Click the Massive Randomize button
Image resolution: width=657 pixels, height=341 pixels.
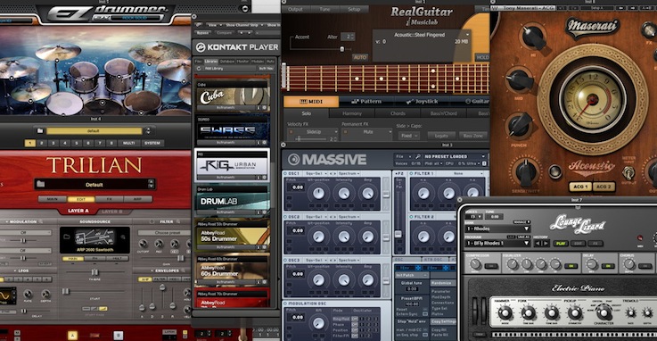coord(443,283)
